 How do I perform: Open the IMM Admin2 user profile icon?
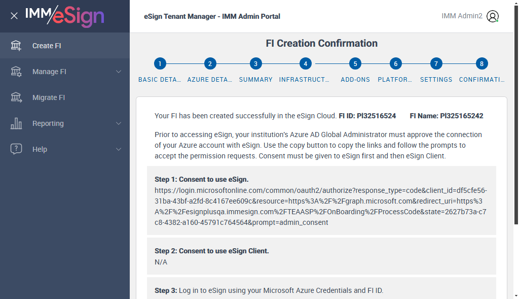[493, 16]
